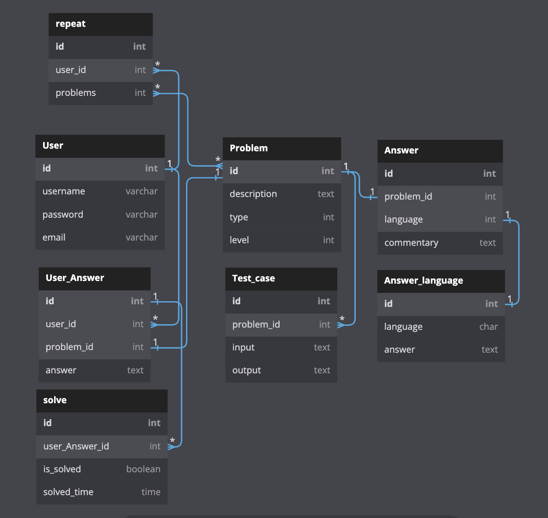
Task: Click relation endpoint at Answer problem_id
Action: click(373, 197)
